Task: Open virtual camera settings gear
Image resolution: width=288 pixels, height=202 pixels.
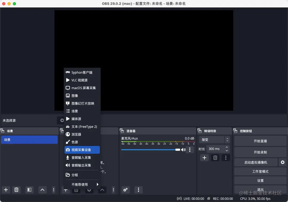Action: pos(283,162)
